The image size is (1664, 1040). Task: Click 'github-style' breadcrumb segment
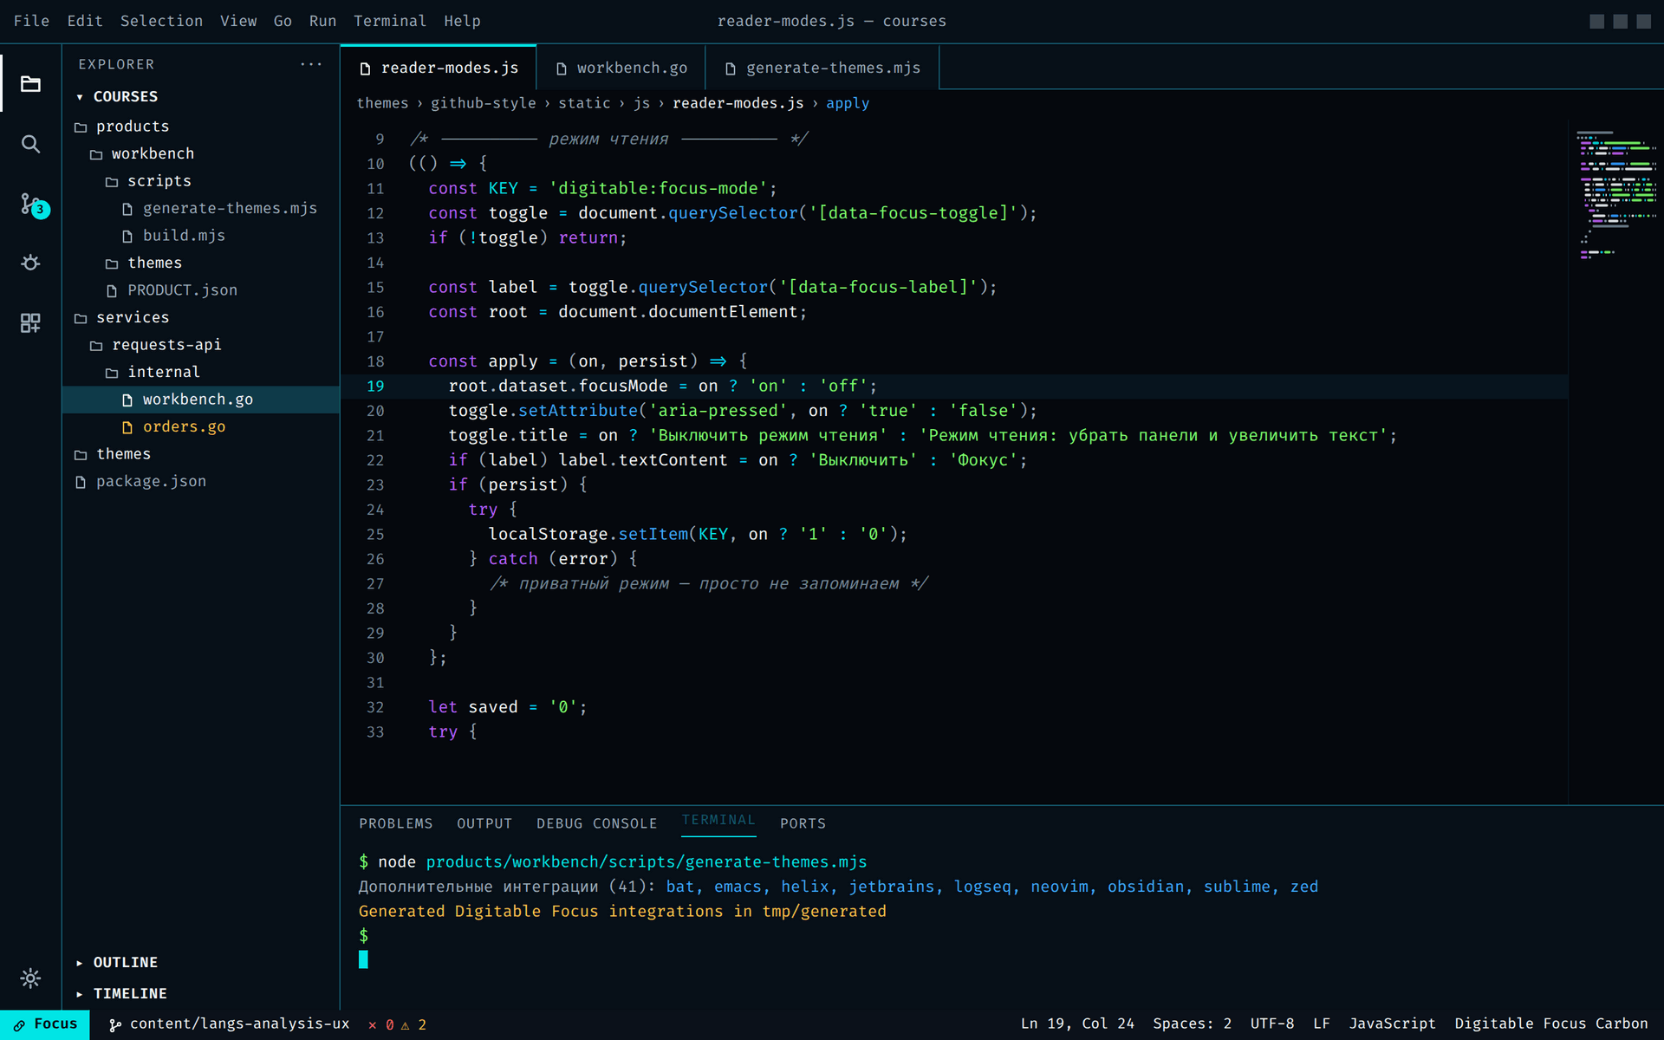pos(484,103)
